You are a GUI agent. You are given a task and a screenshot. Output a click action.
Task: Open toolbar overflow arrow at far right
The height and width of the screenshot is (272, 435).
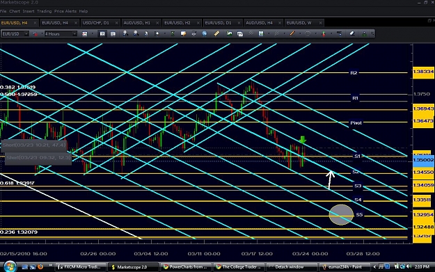pos(372,33)
